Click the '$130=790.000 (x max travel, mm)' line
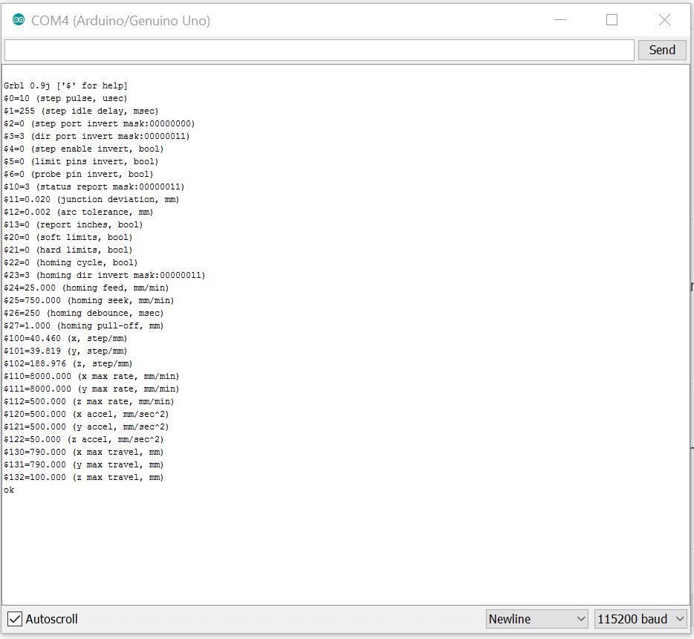Screen dimensions: 694x639 click(x=84, y=452)
